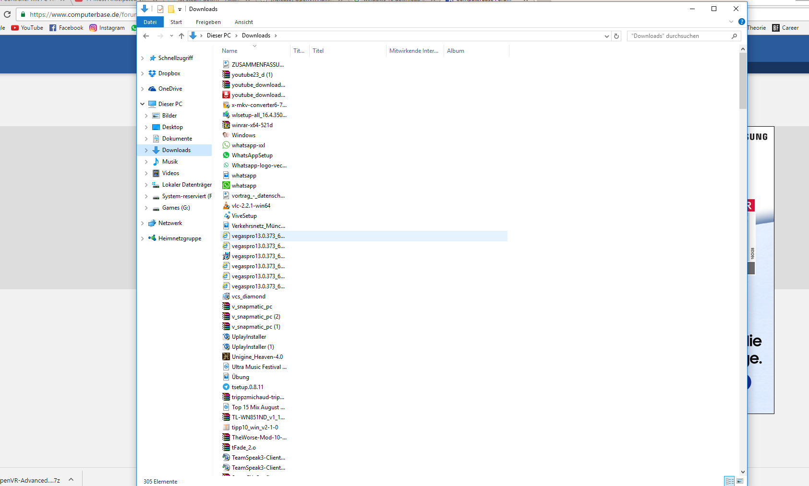This screenshot has height=486, width=809.
Task: Select Desktop in the navigation tree
Action: pos(172,127)
